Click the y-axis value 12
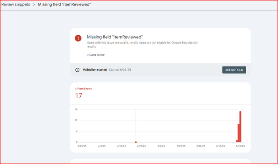278x164 pixels. [x=76, y=120]
